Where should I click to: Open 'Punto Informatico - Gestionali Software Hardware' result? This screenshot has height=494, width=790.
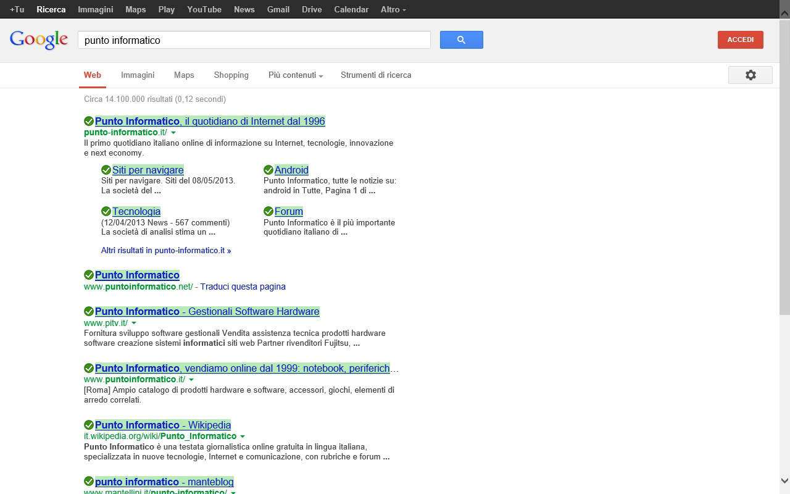click(207, 311)
